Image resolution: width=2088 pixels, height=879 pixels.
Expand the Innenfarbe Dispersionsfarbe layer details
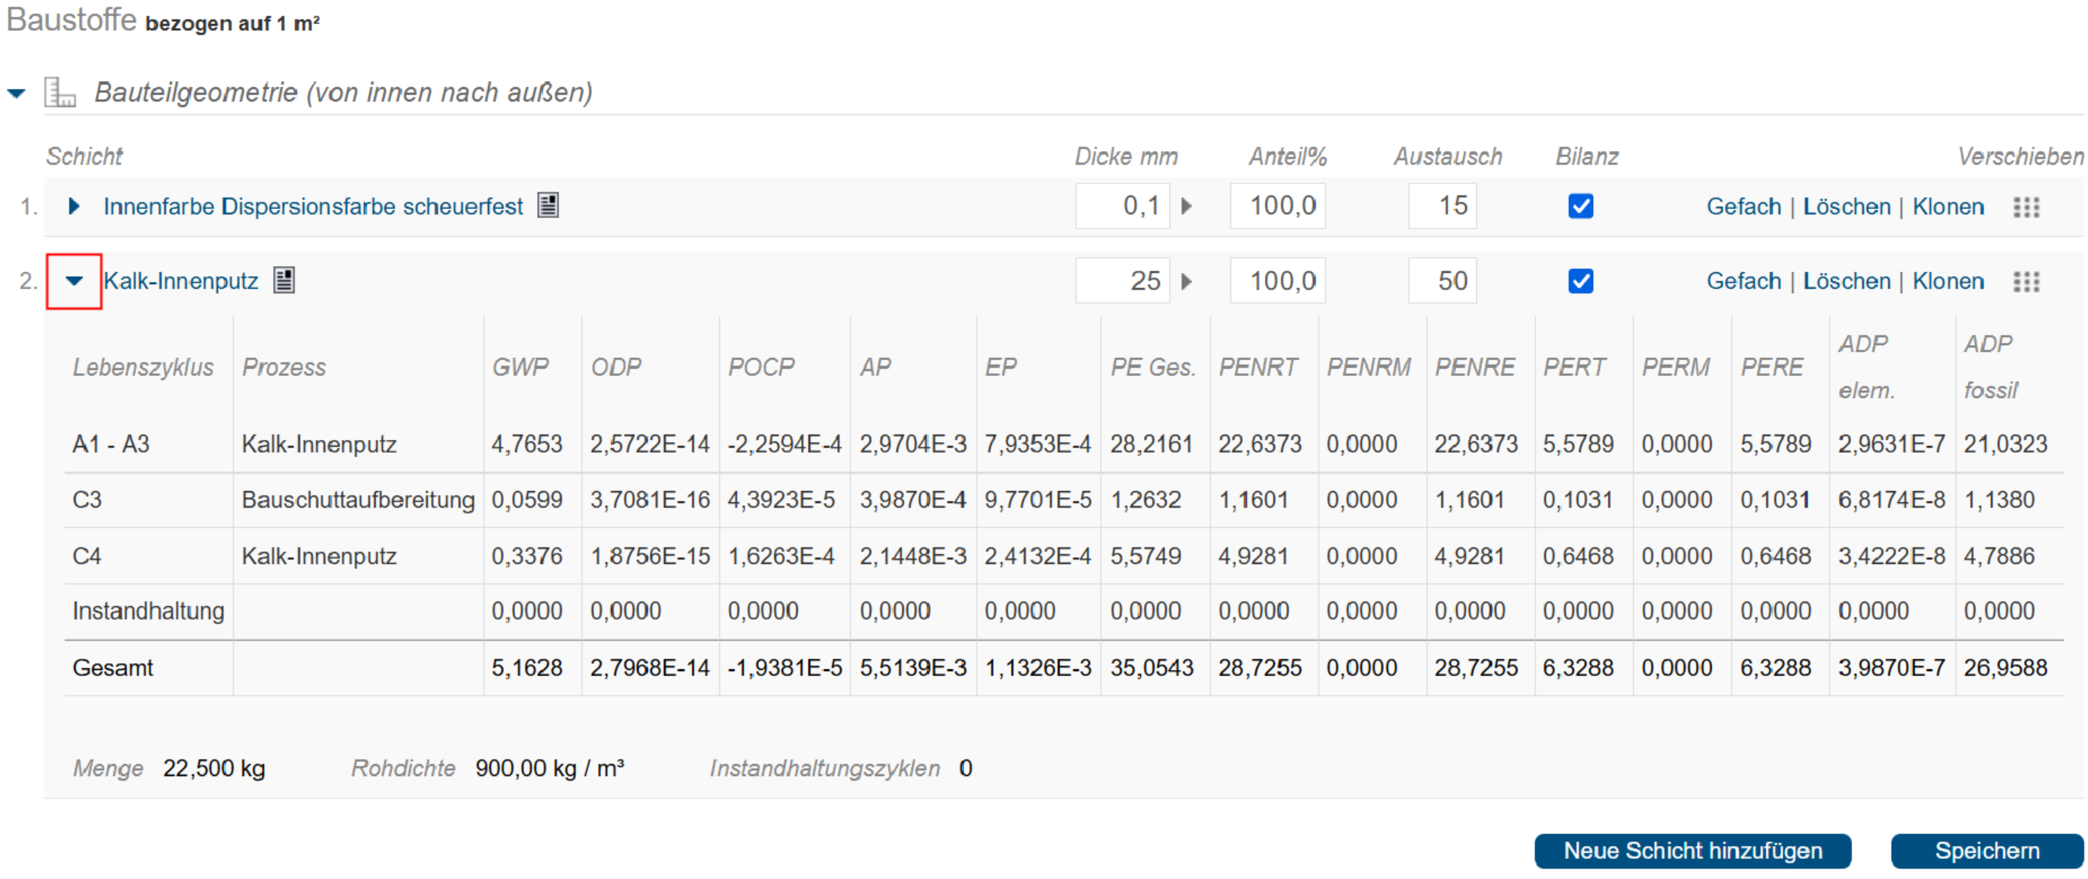[74, 207]
